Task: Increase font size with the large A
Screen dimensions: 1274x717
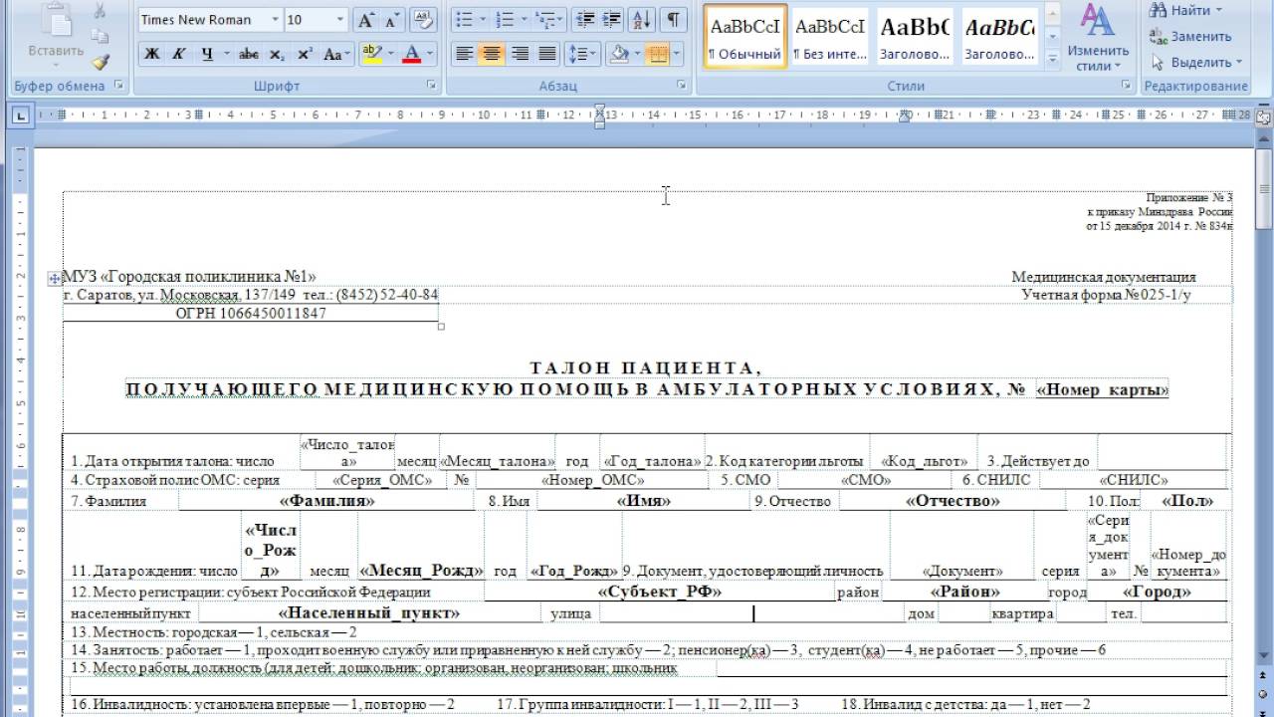Action: pyautogui.click(x=366, y=20)
